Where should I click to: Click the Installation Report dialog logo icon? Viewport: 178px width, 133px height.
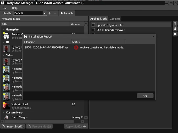pos(25,36)
